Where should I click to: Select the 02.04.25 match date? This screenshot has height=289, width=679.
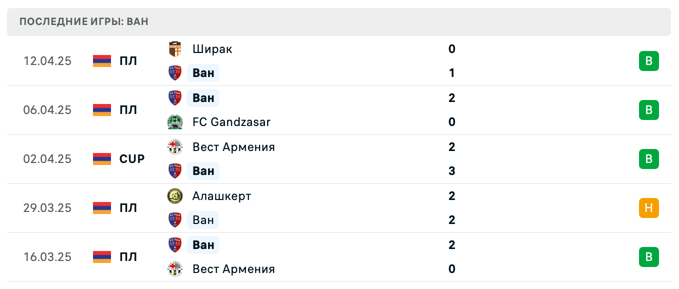[47, 159]
